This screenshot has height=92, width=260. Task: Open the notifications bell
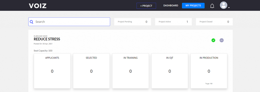point(212,6)
